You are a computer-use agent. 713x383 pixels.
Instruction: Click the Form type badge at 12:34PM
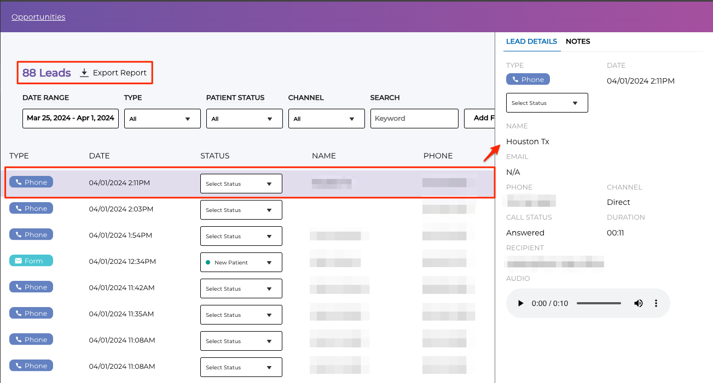pyautogui.click(x=31, y=261)
